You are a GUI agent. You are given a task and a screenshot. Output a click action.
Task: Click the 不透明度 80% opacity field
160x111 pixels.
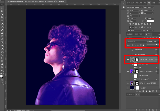click(155, 42)
